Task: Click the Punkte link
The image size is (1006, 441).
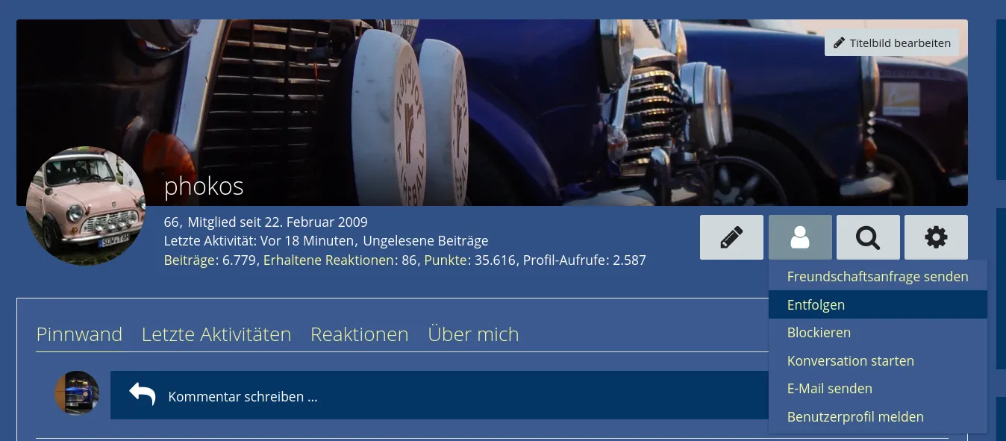Action: [446, 260]
